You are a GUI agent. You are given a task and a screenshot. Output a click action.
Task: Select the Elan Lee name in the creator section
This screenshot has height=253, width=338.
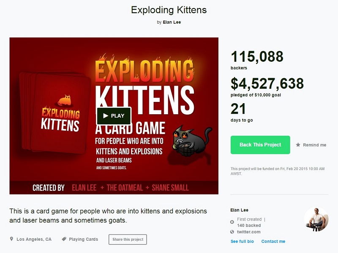[239, 210]
